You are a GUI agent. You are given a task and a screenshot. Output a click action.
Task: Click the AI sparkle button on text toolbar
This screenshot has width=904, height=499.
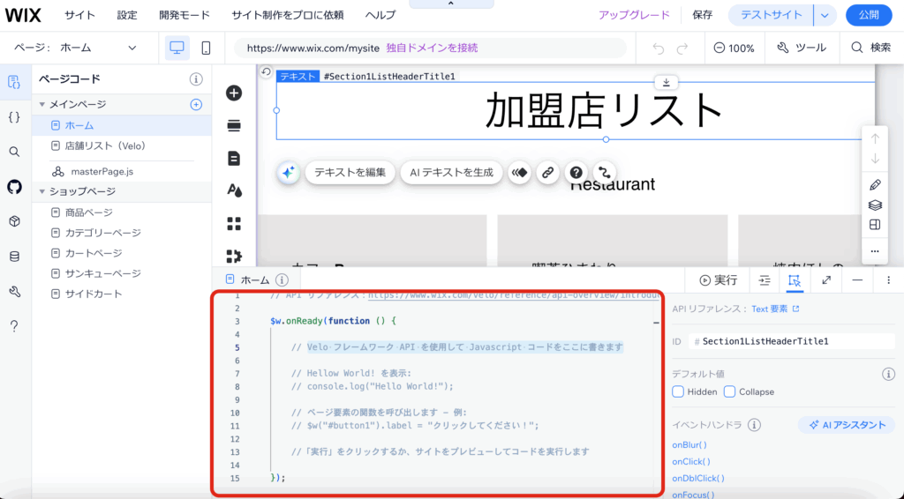point(289,172)
